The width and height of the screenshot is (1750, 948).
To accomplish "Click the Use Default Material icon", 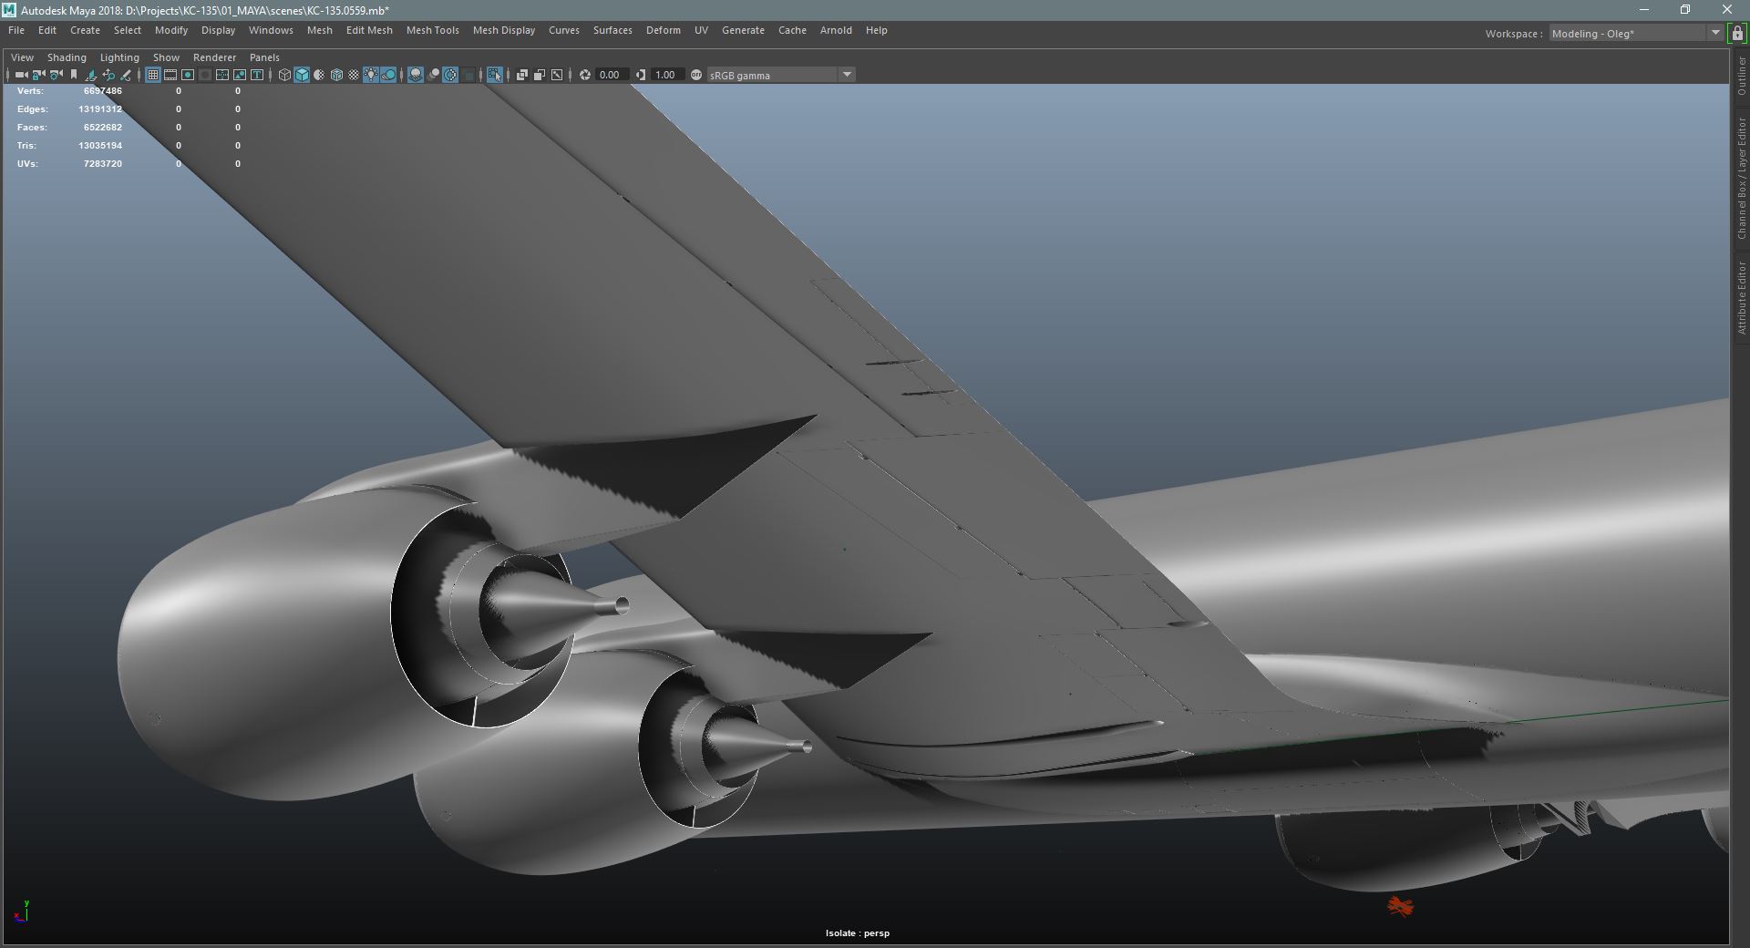I will point(319,75).
